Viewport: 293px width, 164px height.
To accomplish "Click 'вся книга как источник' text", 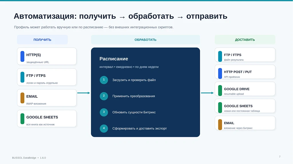I will [40, 124].
